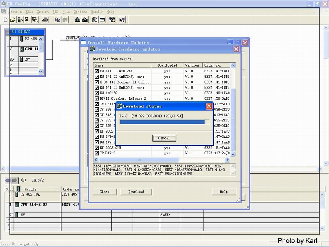Click the Print toolbar icon
This screenshot has width=329, height=247.
tap(45, 20)
